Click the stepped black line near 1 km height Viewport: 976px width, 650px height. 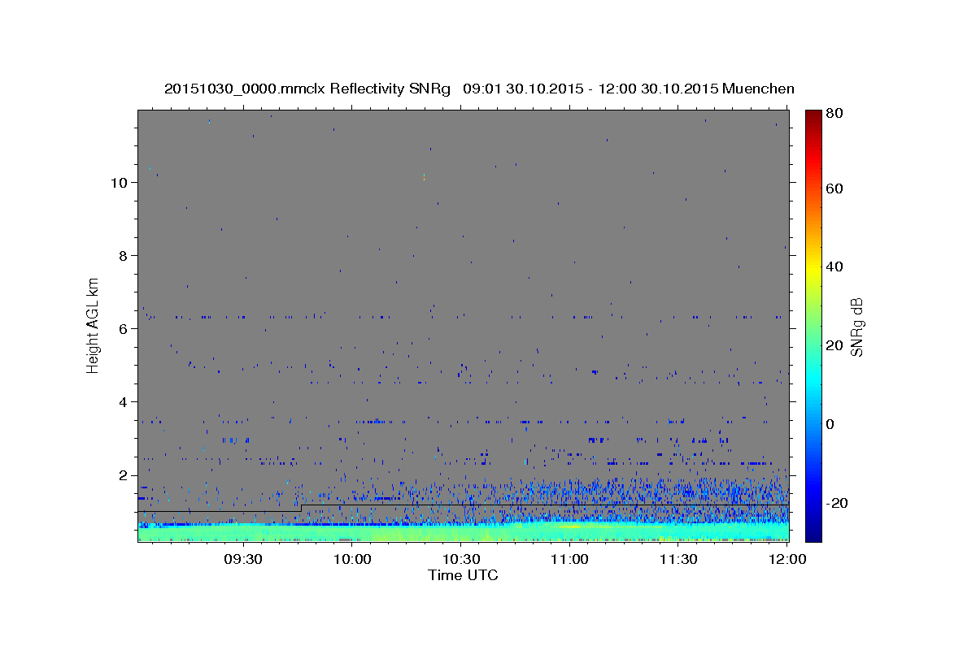click(462, 507)
